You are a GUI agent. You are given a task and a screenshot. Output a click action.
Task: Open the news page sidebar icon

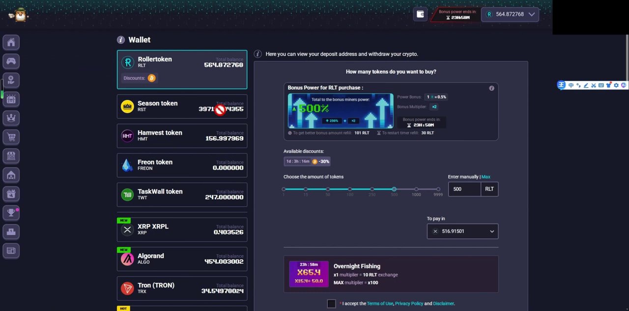(x=11, y=251)
